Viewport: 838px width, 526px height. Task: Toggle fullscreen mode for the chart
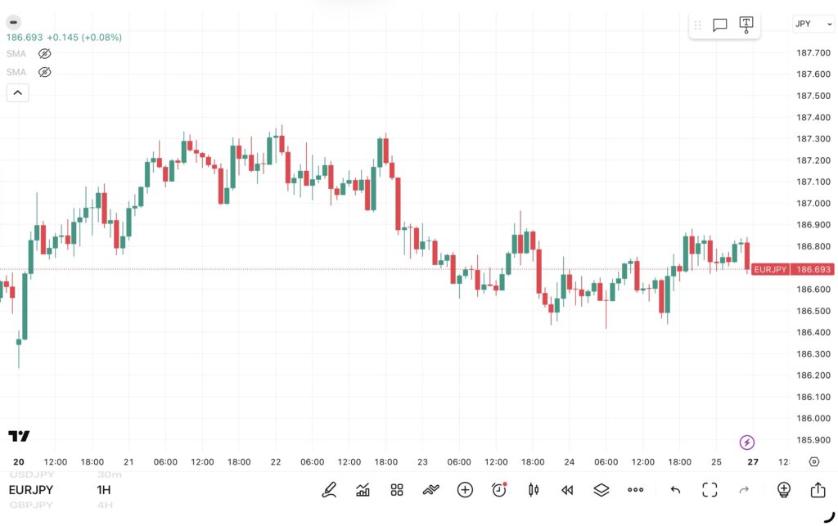pyautogui.click(x=710, y=490)
